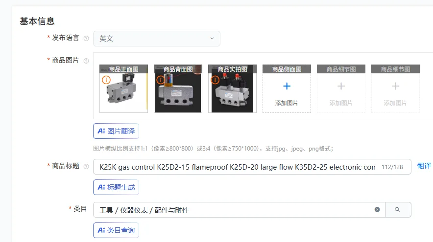Click into the 商品标题 title input field

tap(252, 167)
